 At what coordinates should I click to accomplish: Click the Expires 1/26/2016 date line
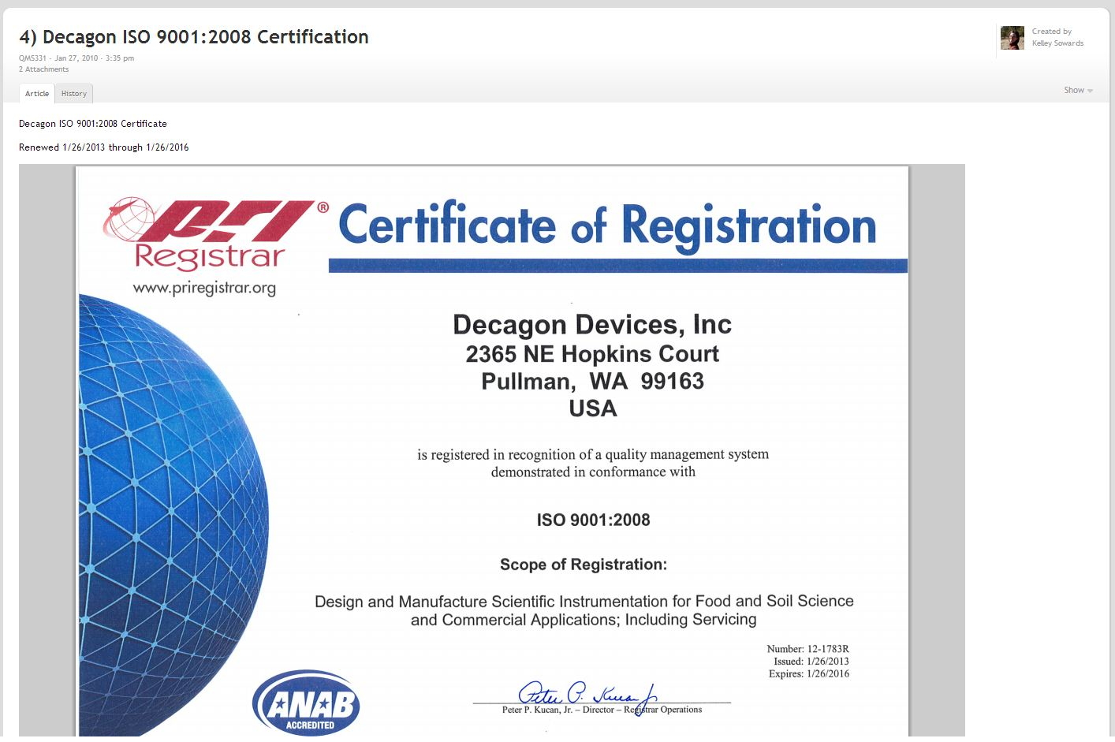808,674
